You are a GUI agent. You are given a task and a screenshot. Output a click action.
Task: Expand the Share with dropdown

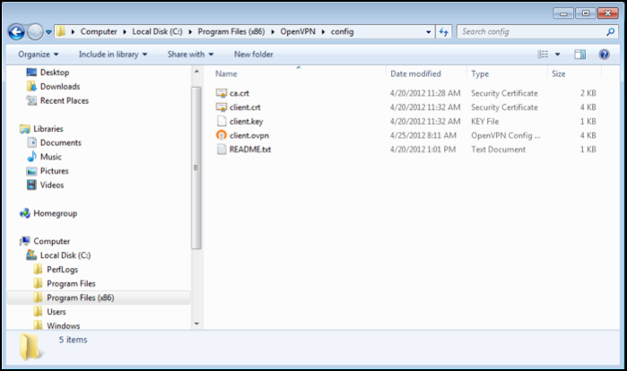point(189,54)
